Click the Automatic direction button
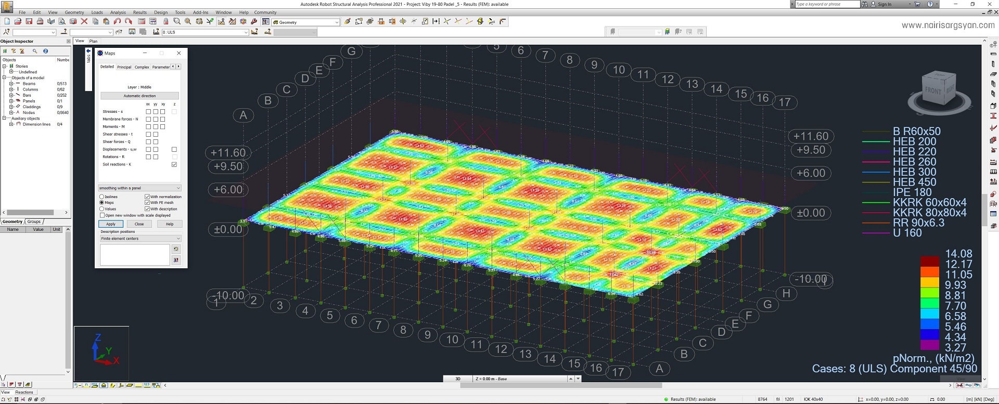Screen dimensions: 999x404 point(139,96)
